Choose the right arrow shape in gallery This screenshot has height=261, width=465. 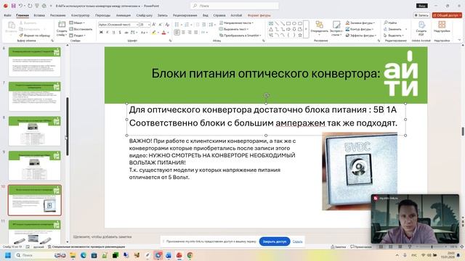(x=288, y=29)
